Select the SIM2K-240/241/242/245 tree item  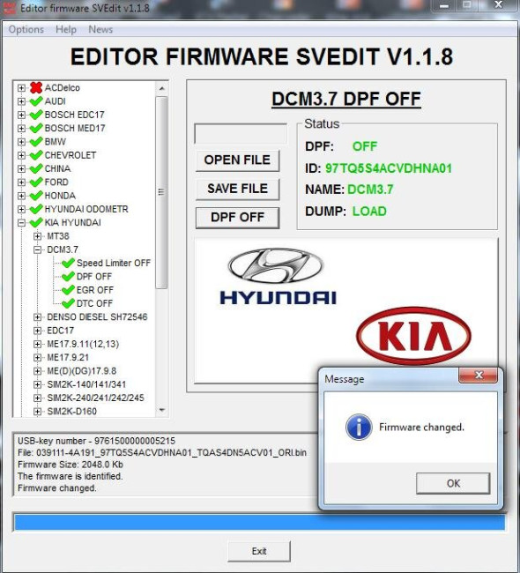tap(95, 398)
